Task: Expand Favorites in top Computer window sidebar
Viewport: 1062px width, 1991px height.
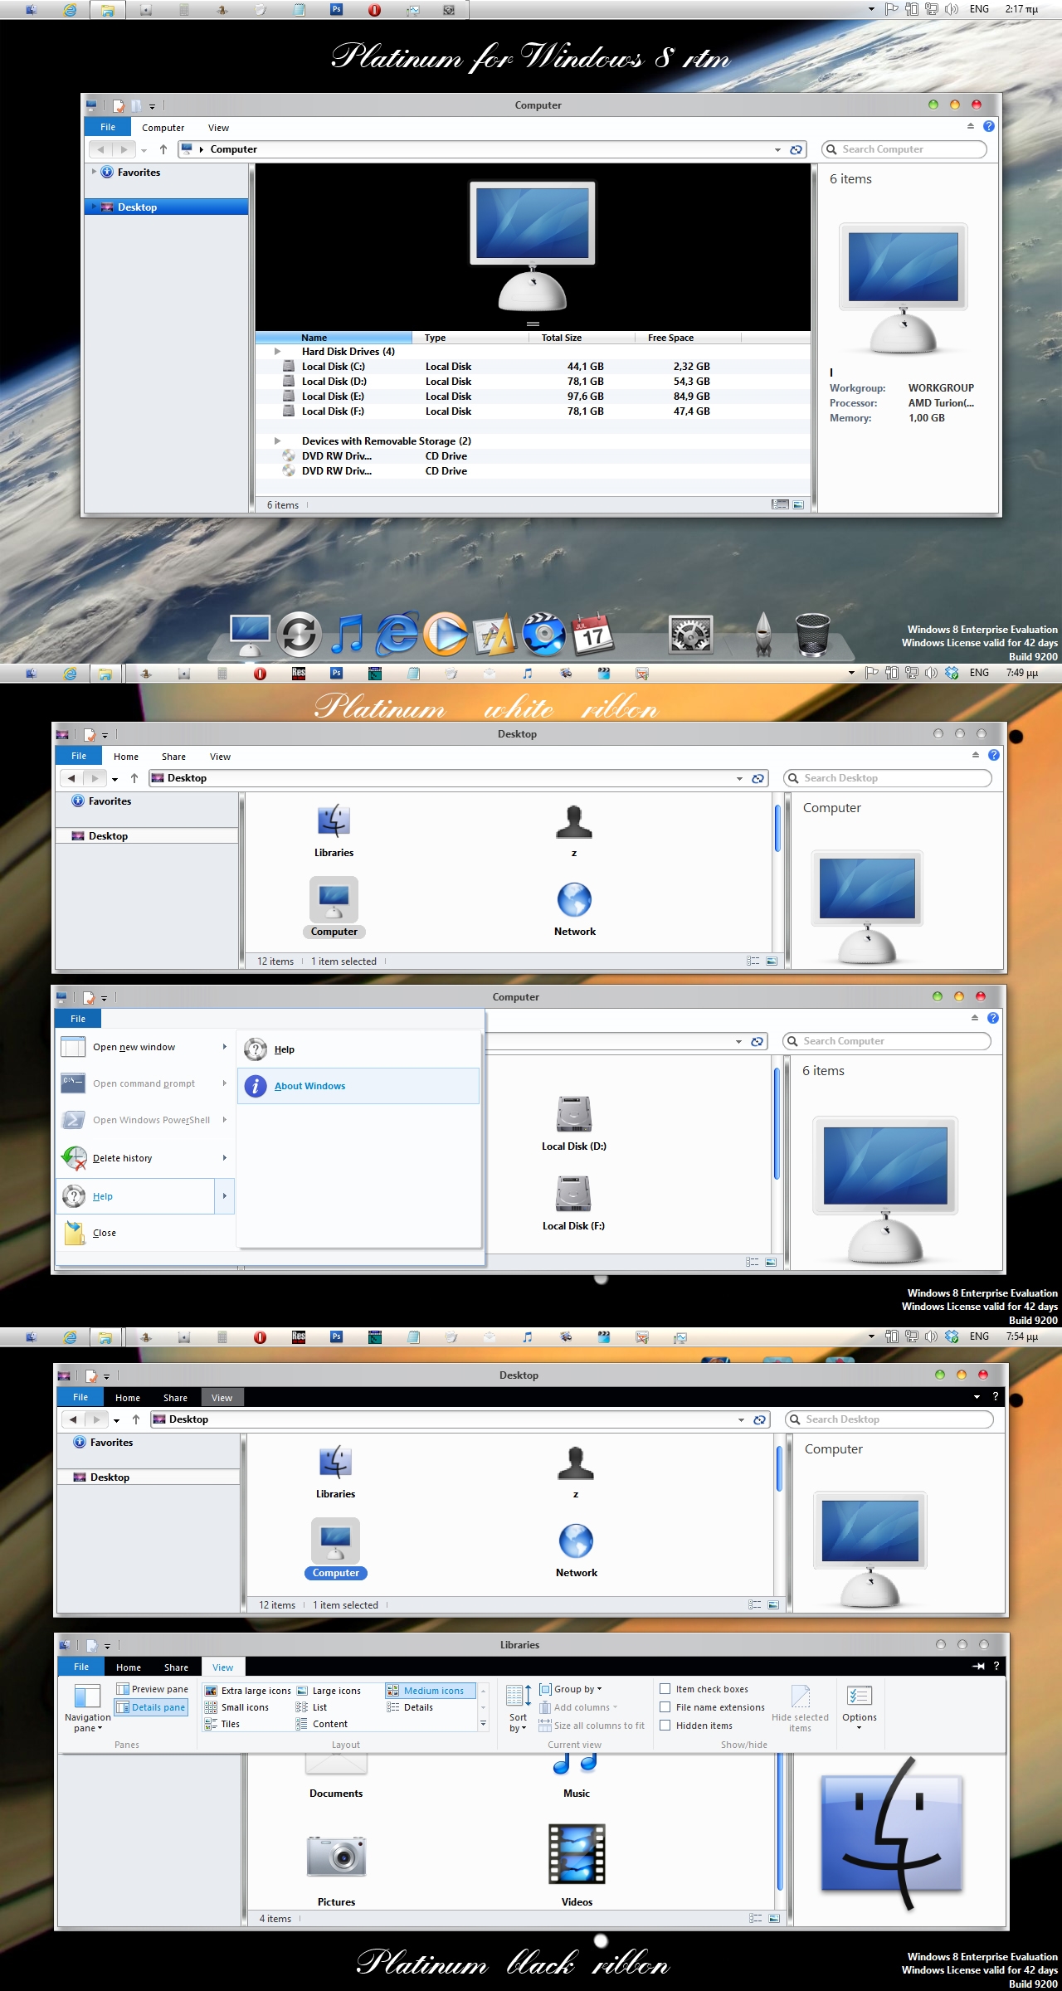Action: [94, 173]
